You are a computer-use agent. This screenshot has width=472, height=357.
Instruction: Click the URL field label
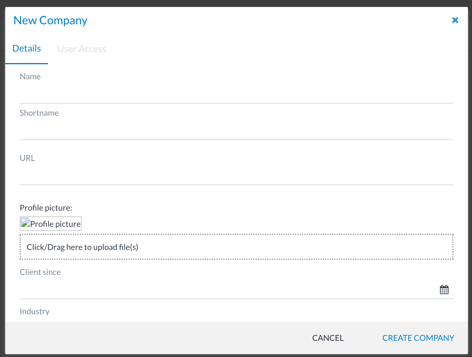(27, 158)
